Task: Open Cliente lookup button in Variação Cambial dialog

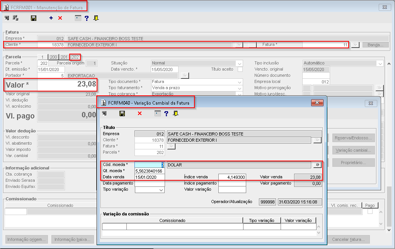Action: pos(317,140)
